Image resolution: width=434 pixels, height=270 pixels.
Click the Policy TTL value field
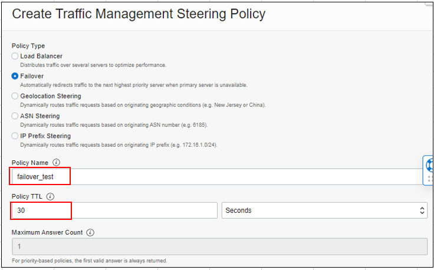click(114, 210)
